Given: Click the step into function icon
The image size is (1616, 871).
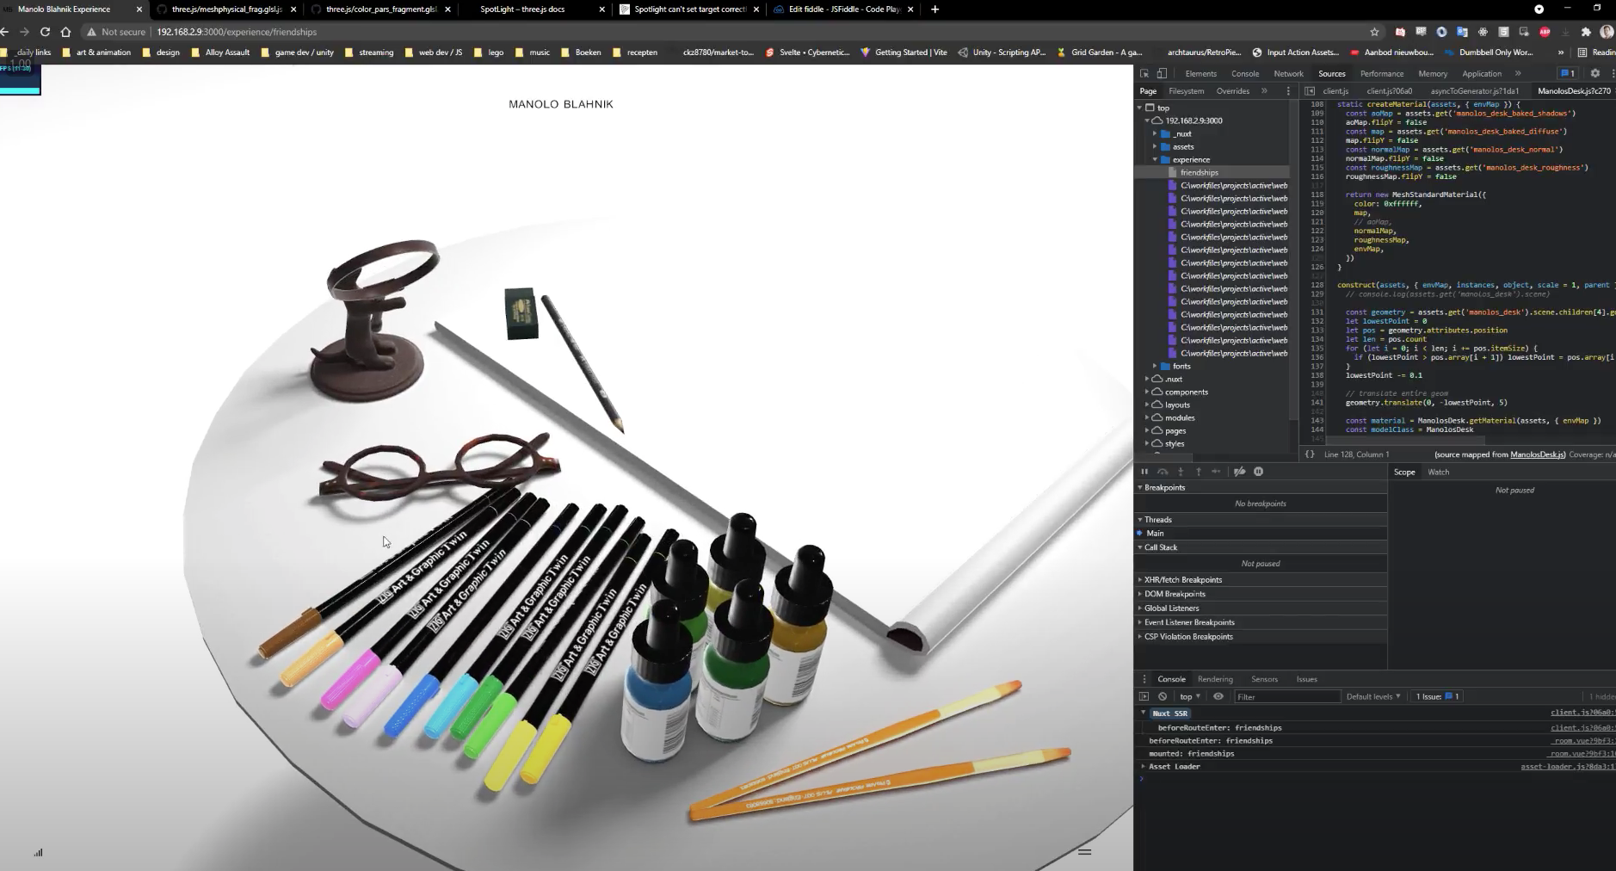Looking at the screenshot, I should point(1181,472).
